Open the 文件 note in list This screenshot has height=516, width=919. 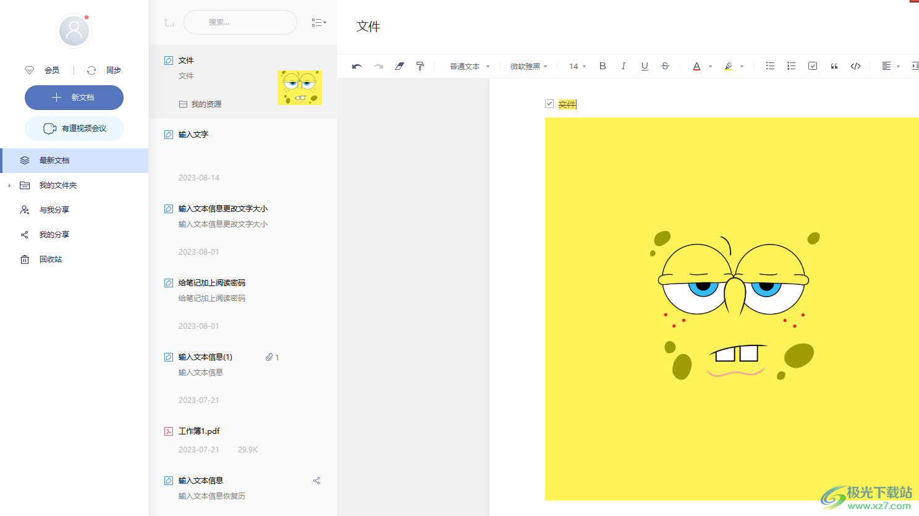pos(243,82)
